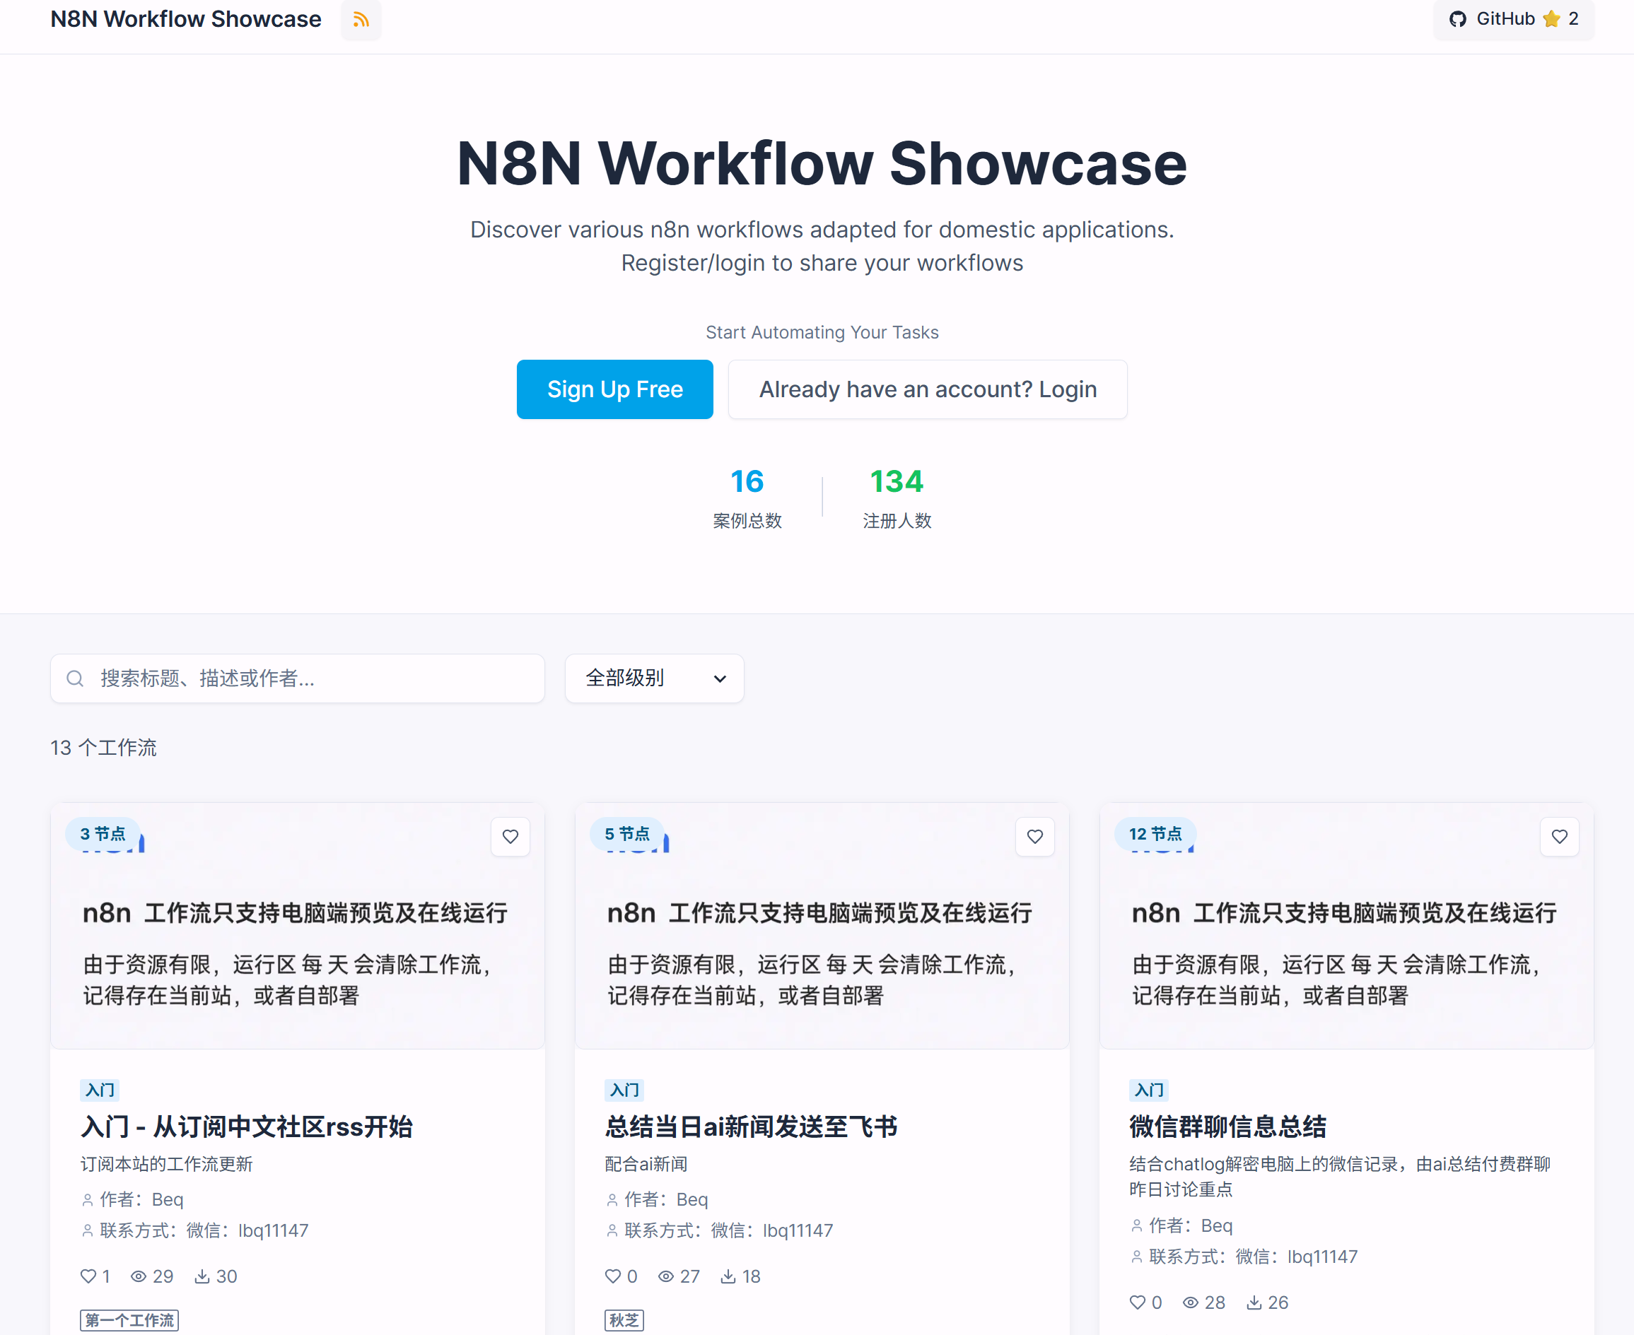This screenshot has height=1335, width=1634.
Task: Click the 12 节点 badge
Action: [x=1155, y=834]
